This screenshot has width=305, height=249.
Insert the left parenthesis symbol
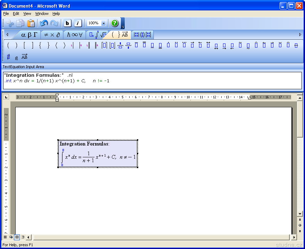[8, 45]
